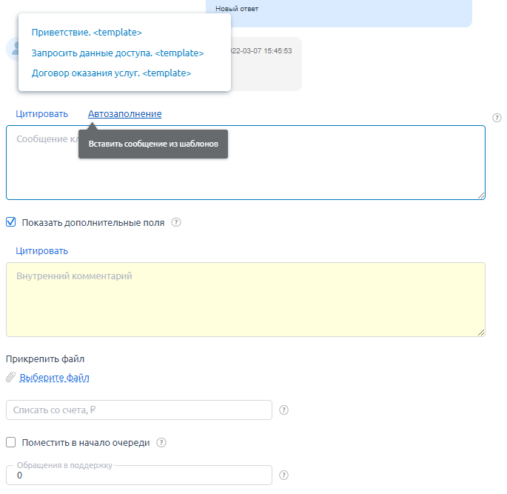Select 'Запросить данные доступа' template
Viewport: 507px width, 494px height.
[117, 53]
